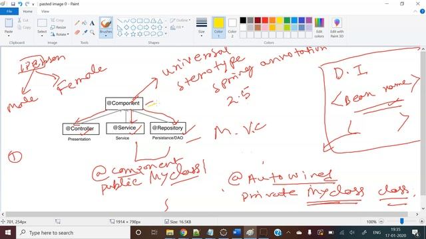Open the shape Outline dropdown

(180, 21)
